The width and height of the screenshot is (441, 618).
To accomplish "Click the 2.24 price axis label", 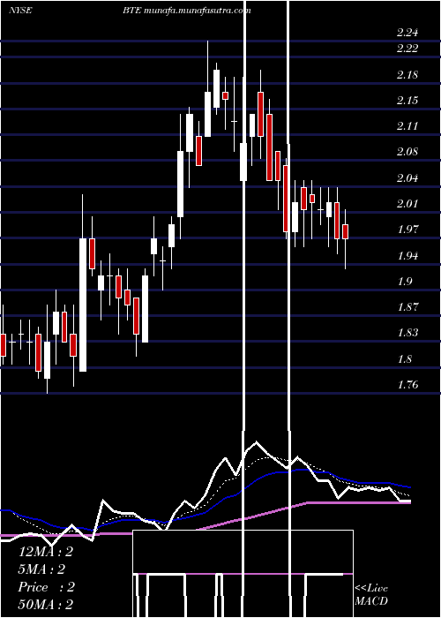I will [x=407, y=33].
